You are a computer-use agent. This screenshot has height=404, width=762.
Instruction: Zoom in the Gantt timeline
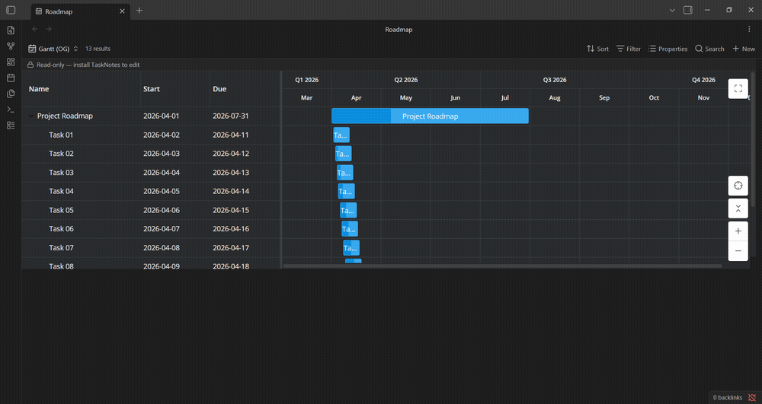(x=738, y=231)
